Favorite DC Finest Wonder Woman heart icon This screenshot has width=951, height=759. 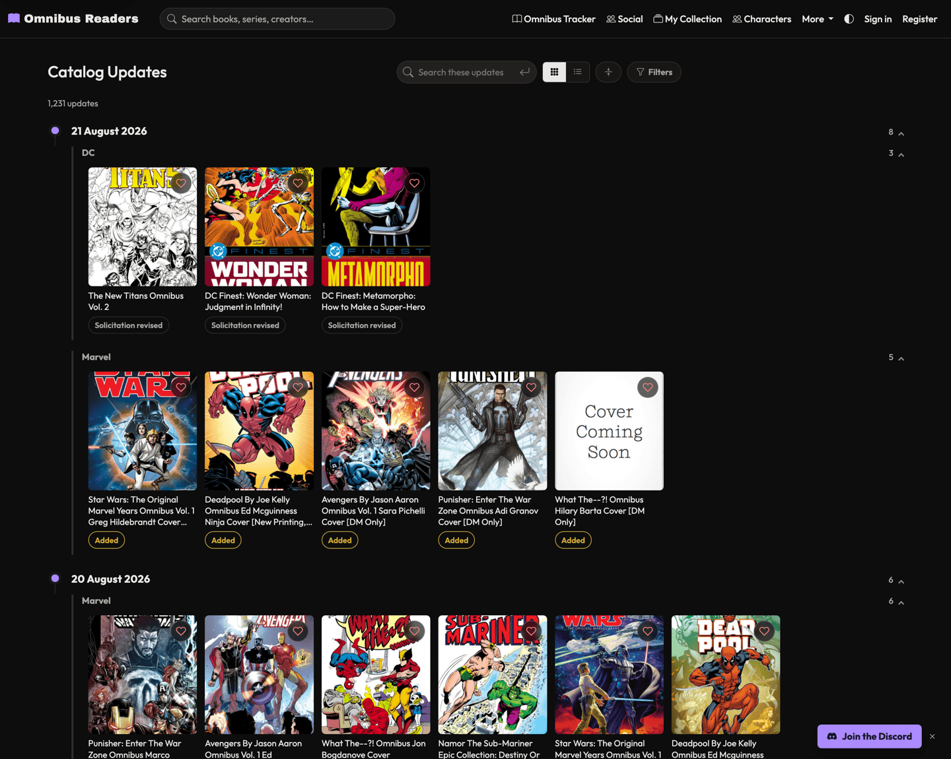point(298,183)
